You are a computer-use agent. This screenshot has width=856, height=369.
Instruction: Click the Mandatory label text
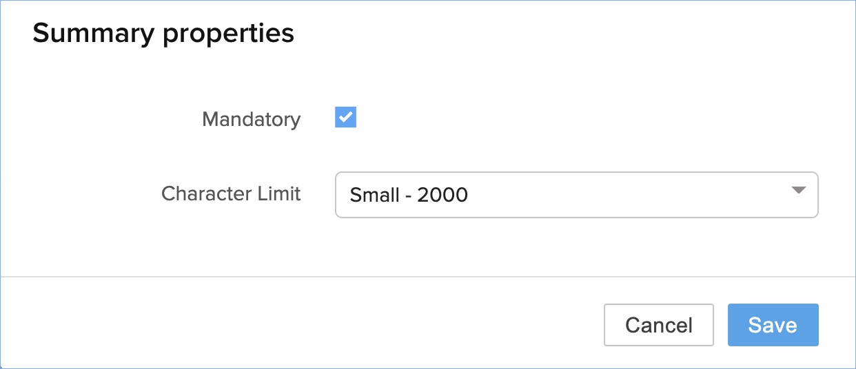click(x=251, y=120)
